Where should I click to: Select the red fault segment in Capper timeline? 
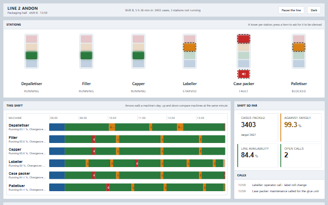94,151
